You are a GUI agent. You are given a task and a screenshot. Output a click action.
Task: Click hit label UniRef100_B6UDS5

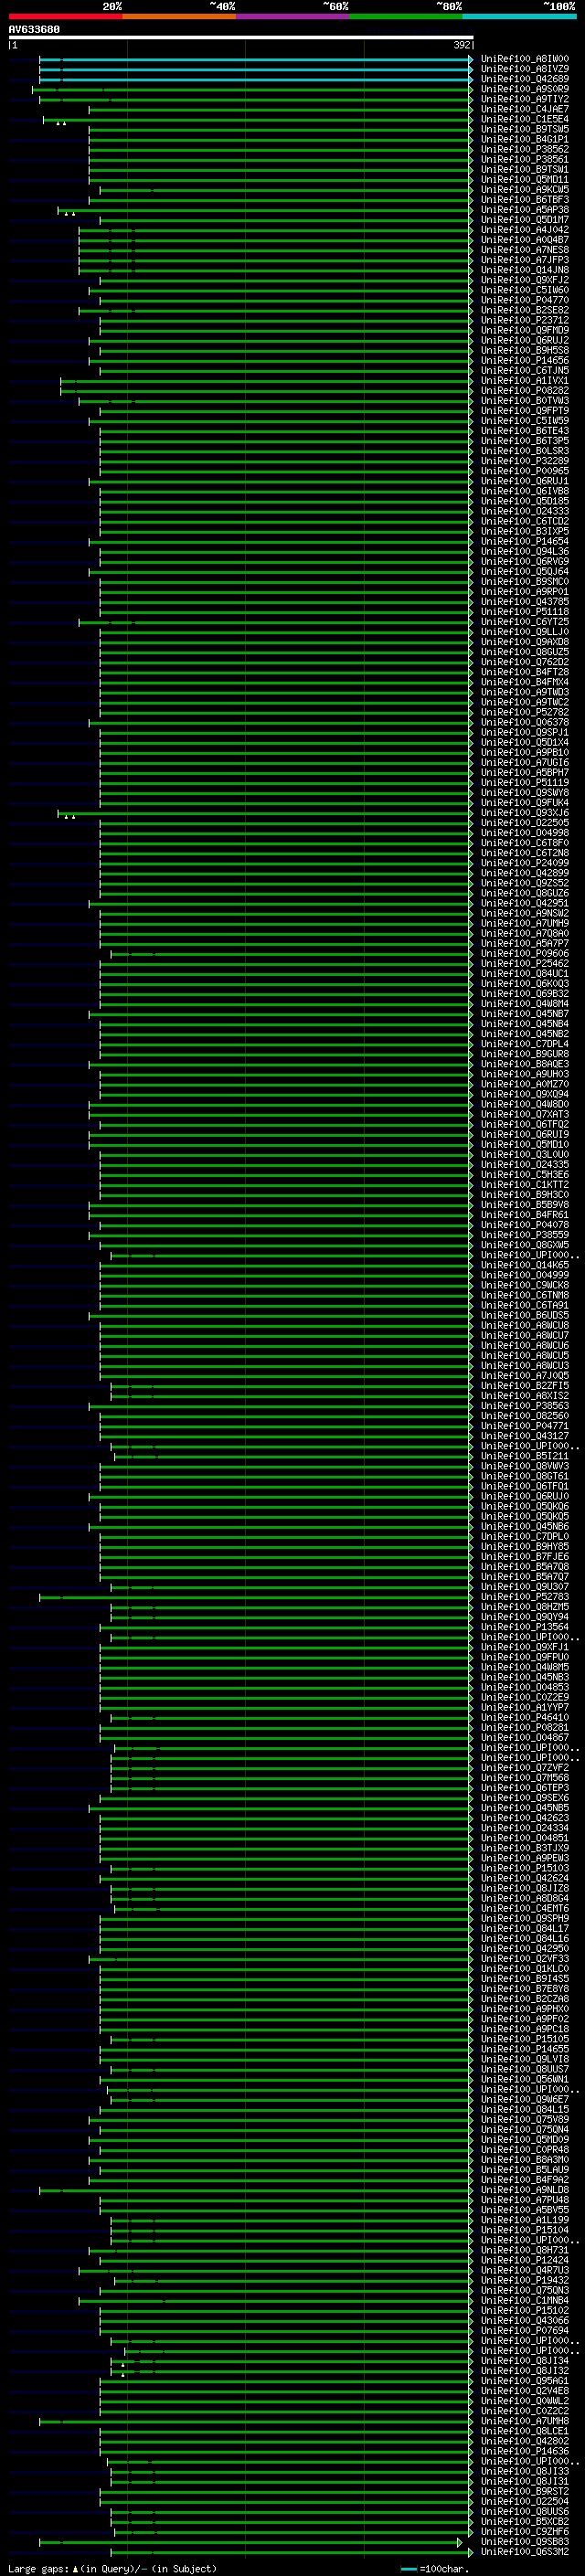click(525, 1316)
